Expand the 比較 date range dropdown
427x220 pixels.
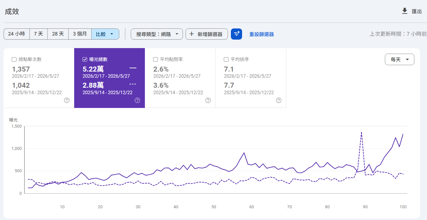click(x=105, y=34)
